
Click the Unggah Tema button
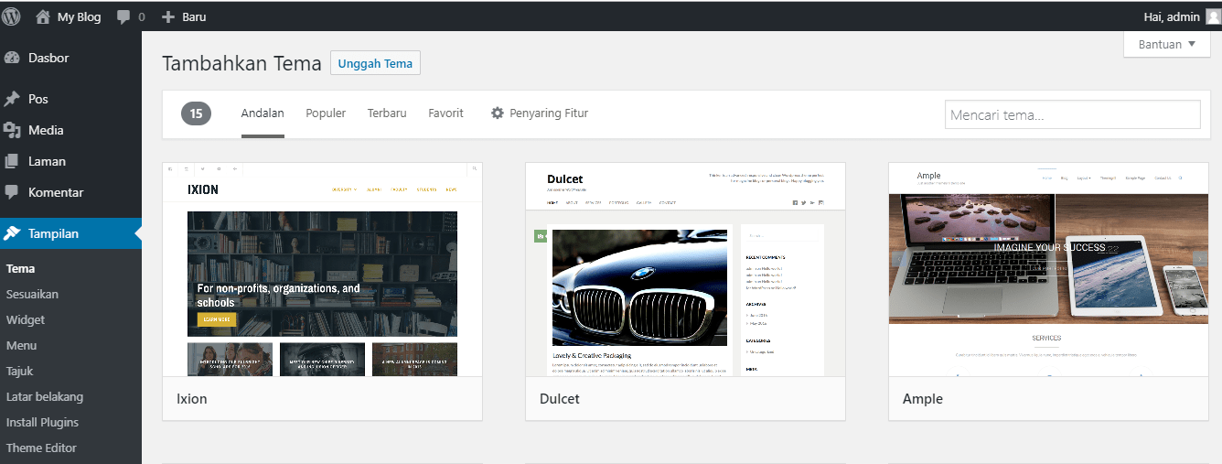coord(375,64)
